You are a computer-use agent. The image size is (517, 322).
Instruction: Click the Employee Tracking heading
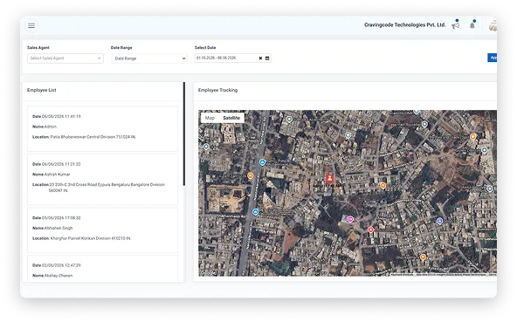pos(217,90)
